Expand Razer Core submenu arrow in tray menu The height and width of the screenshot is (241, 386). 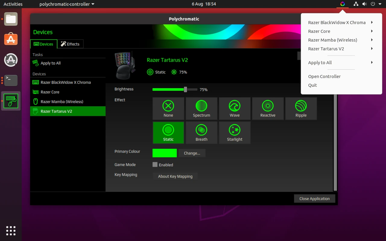372,31
